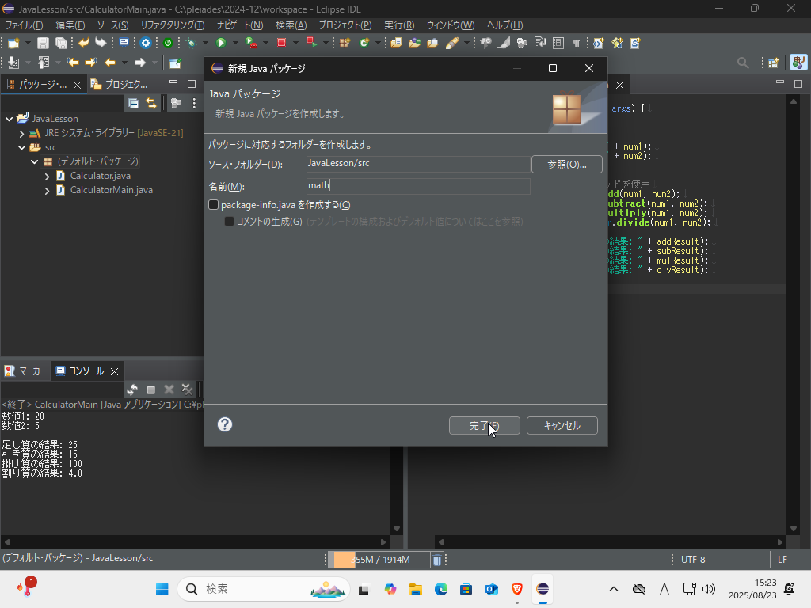Enable 'package-info.java を作成する' checkbox

click(213, 205)
